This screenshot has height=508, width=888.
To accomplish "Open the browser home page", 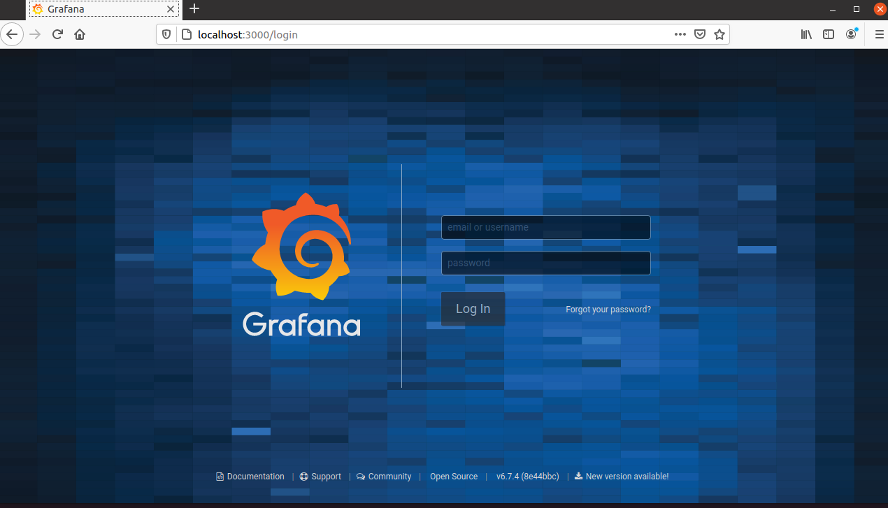I will (80, 34).
